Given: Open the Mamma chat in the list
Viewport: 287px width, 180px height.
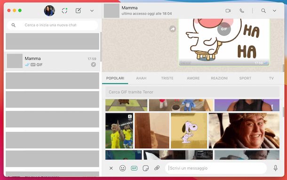Looking at the screenshot, I should [52, 61].
